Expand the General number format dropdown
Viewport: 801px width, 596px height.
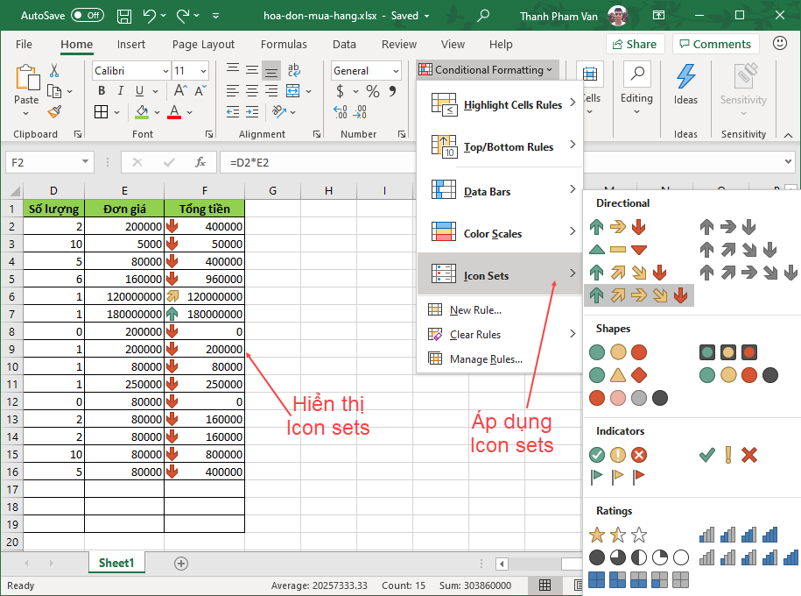pyautogui.click(x=396, y=71)
